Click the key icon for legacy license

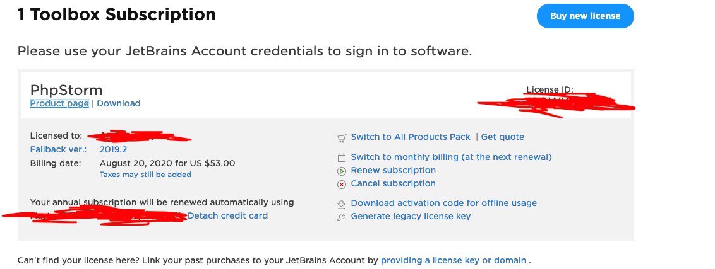coord(342,217)
